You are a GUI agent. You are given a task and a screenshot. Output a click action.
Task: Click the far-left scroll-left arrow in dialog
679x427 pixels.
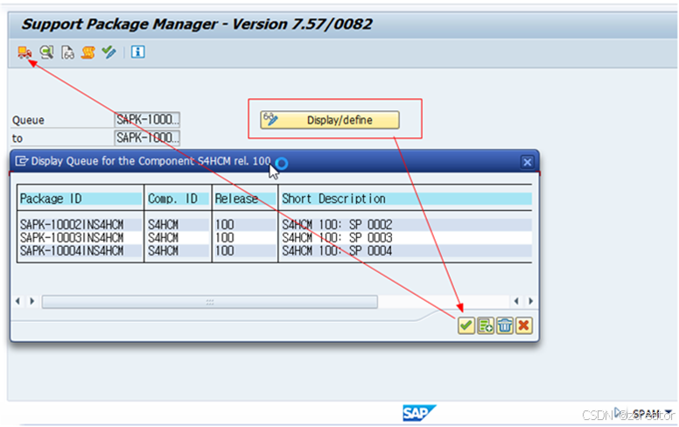17,301
